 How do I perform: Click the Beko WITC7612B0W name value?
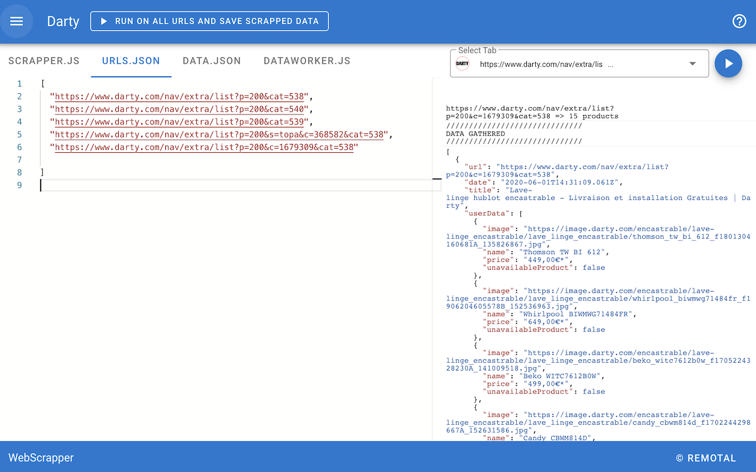pos(560,376)
